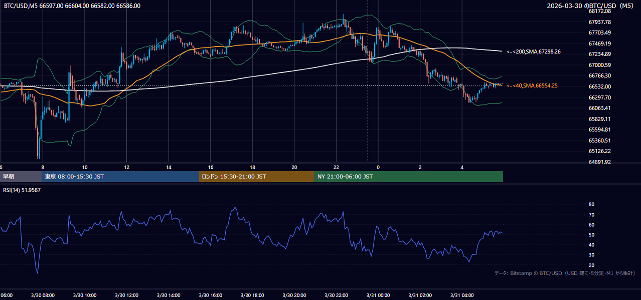641x300 pixels.
Task: Click the Bitstamp data attribution text
Action: tap(565, 273)
